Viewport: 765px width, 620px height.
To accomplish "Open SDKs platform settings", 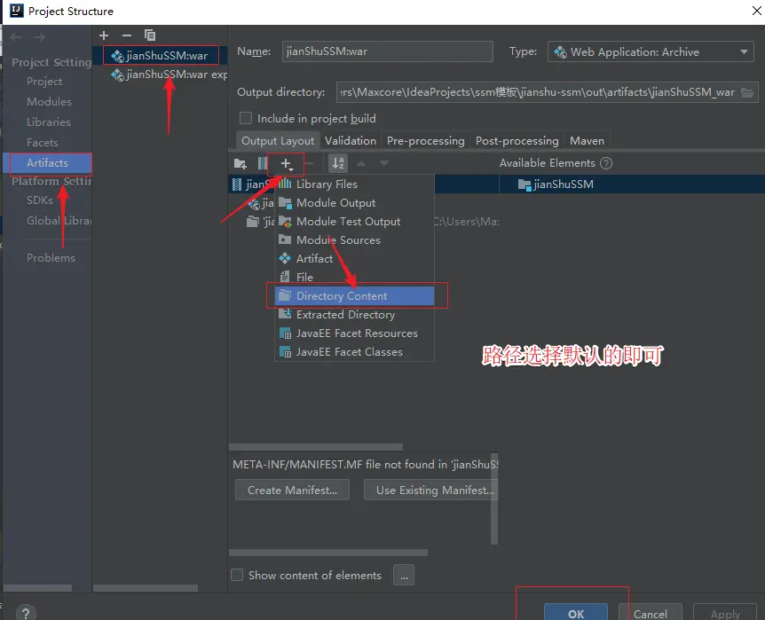I will pos(40,200).
